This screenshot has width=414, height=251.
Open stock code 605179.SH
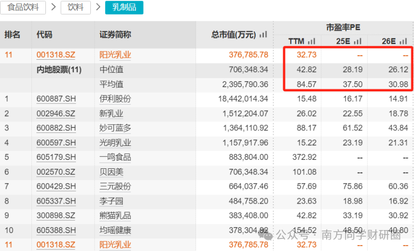point(56,157)
